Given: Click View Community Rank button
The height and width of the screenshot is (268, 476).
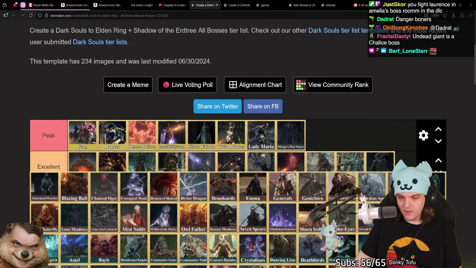Looking at the screenshot, I should point(333,85).
